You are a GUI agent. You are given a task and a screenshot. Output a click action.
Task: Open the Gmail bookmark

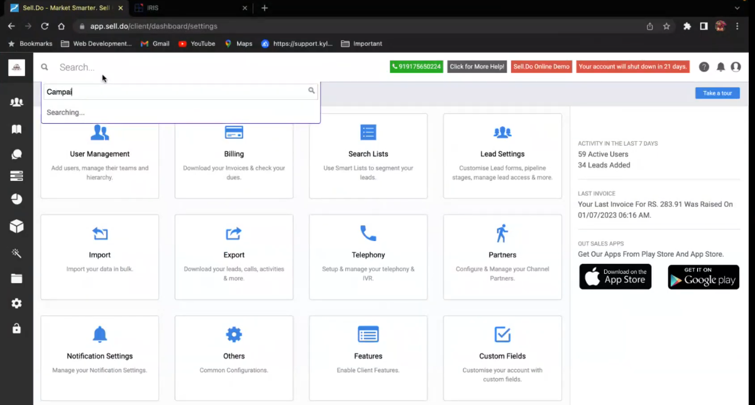click(x=155, y=44)
